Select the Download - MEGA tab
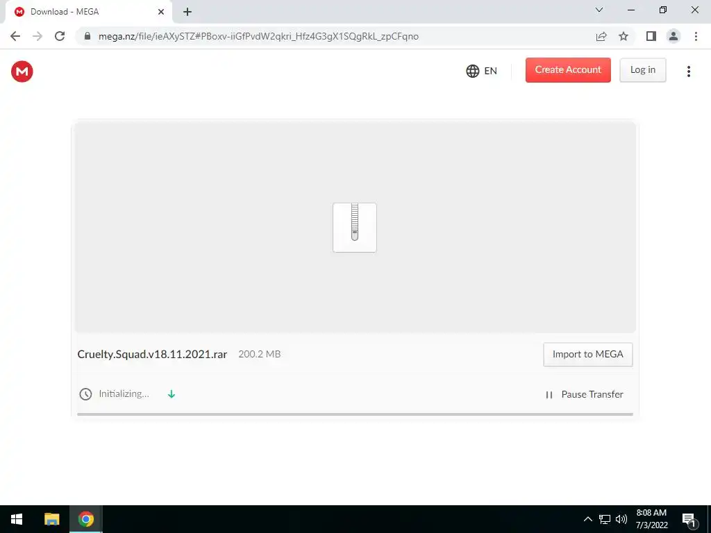711x533 pixels. point(88,12)
